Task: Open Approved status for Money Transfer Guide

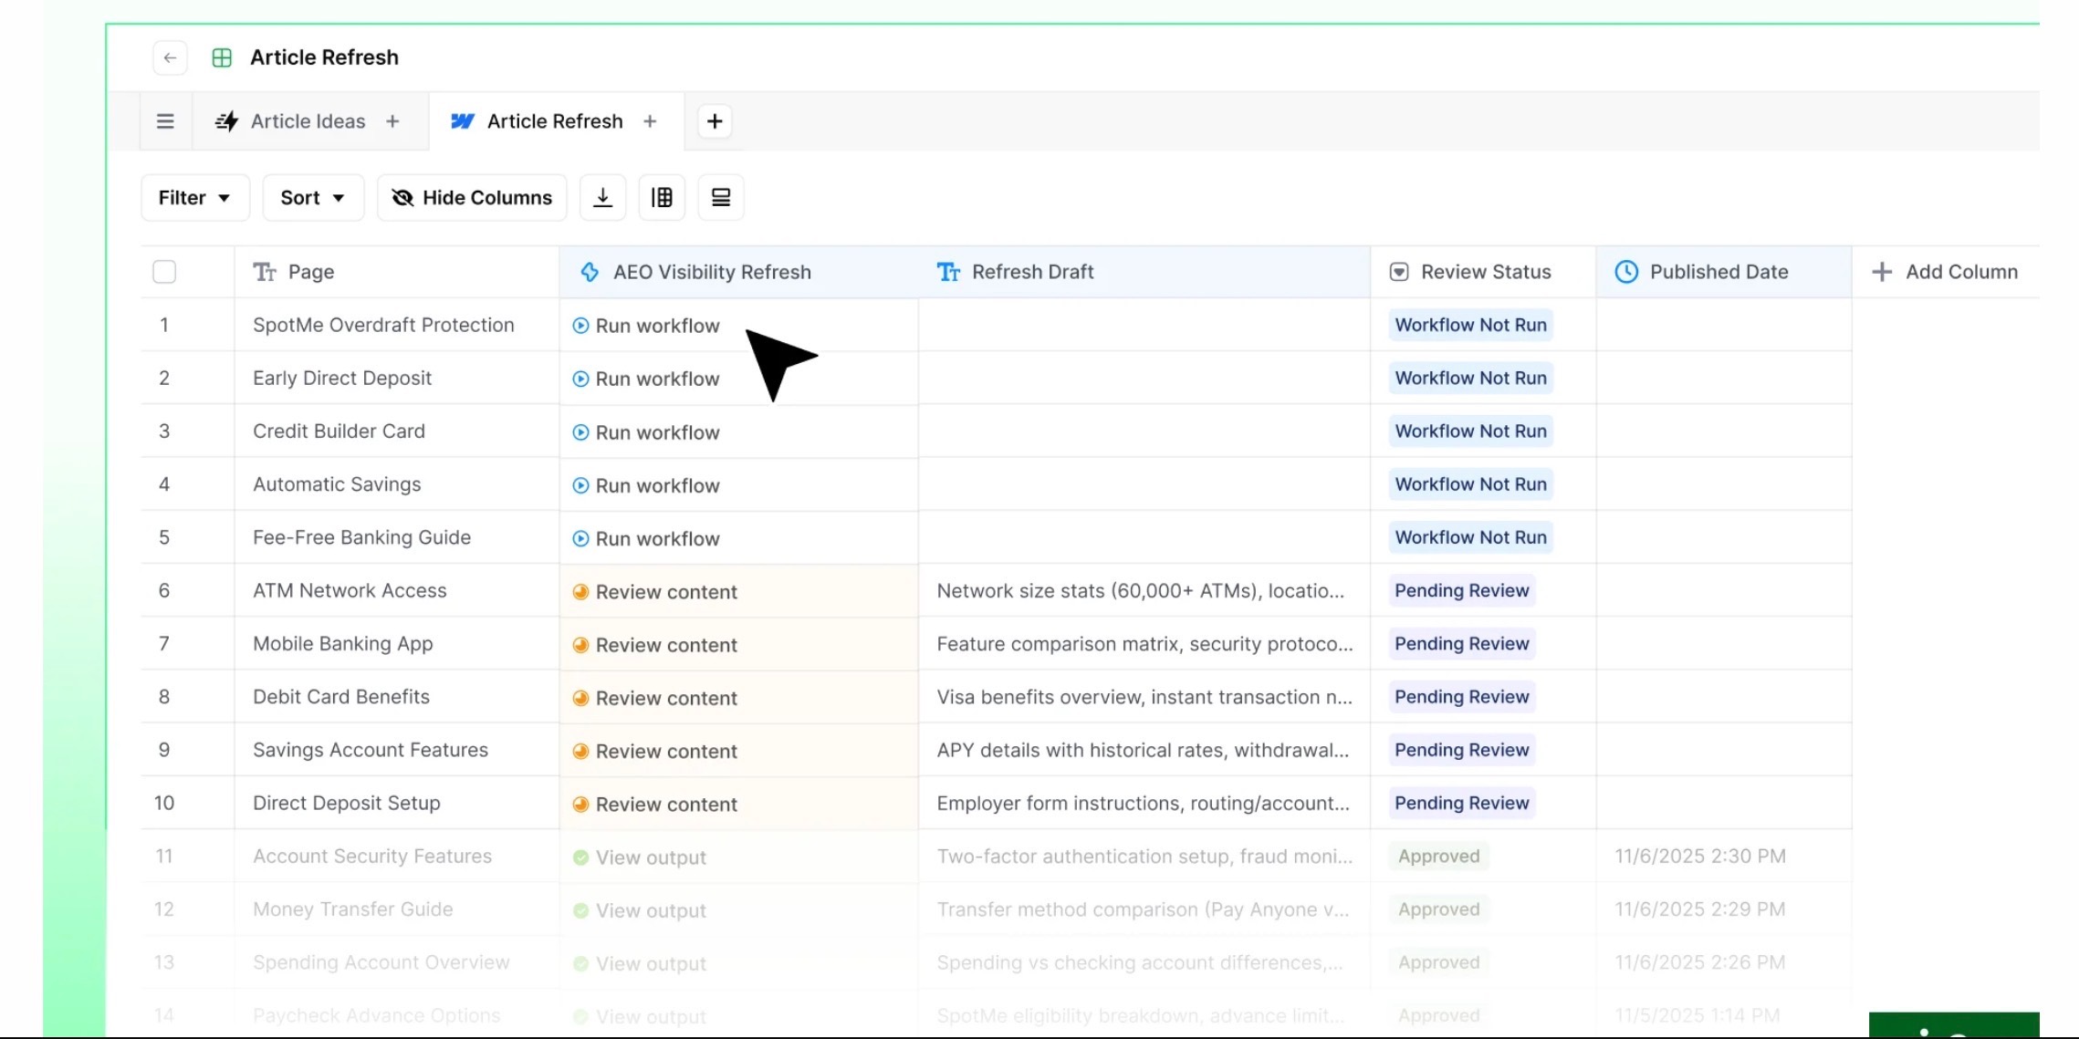Action: [1438, 909]
